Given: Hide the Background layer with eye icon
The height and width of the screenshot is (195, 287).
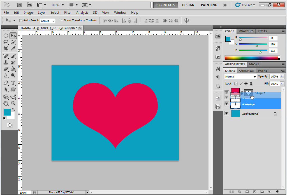Looking at the screenshot, I should click(x=226, y=114).
